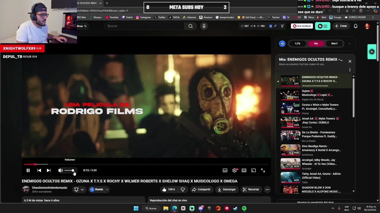Click the Recortar clip button
Image resolution: width=380 pixels, height=213 pixels.
pyautogui.click(x=251, y=189)
